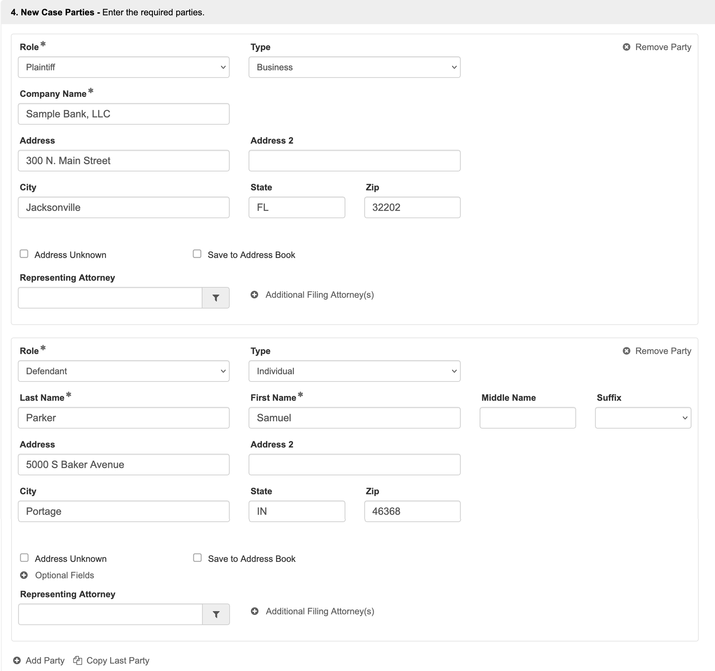Click the State field containing IN
715x671 pixels.
[297, 511]
